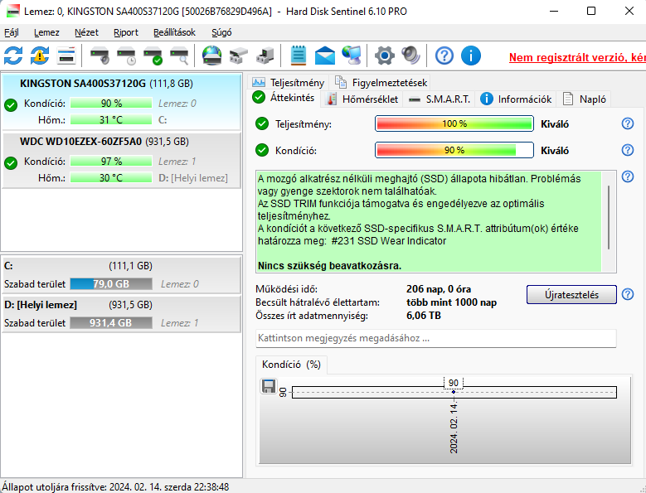Image resolution: width=646 pixels, height=493 pixels.
Task: Click the hard disk icon with green checkmark
Action: [153, 56]
